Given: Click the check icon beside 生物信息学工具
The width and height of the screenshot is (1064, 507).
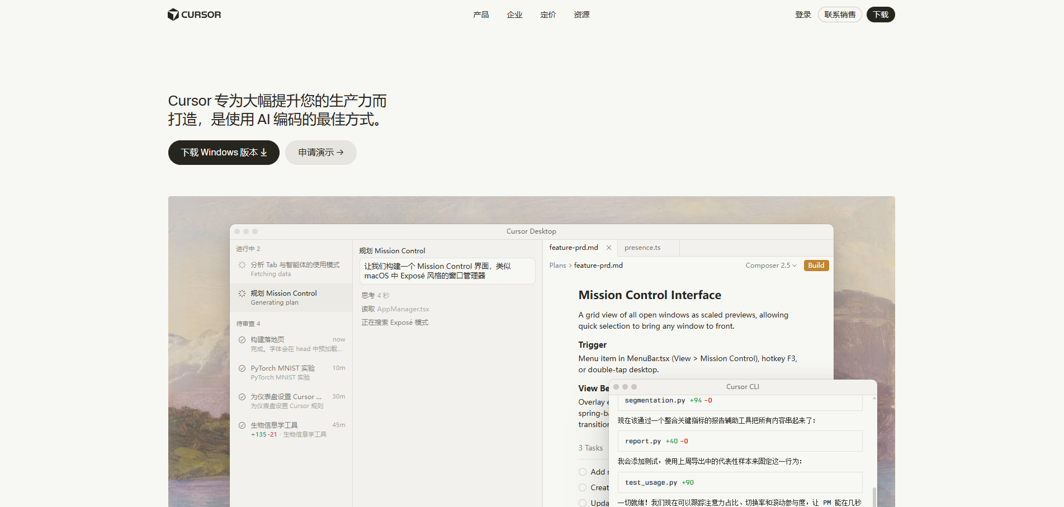Looking at the screenshot, I should coord(242,425).
